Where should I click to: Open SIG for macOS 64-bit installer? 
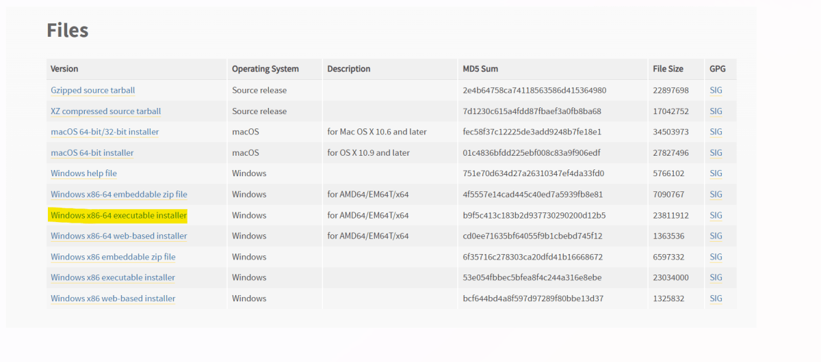716,153
